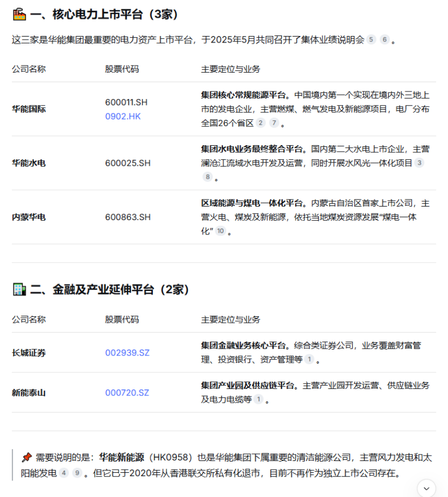Open citation 1 in 长城证券 row

point(309,359)
